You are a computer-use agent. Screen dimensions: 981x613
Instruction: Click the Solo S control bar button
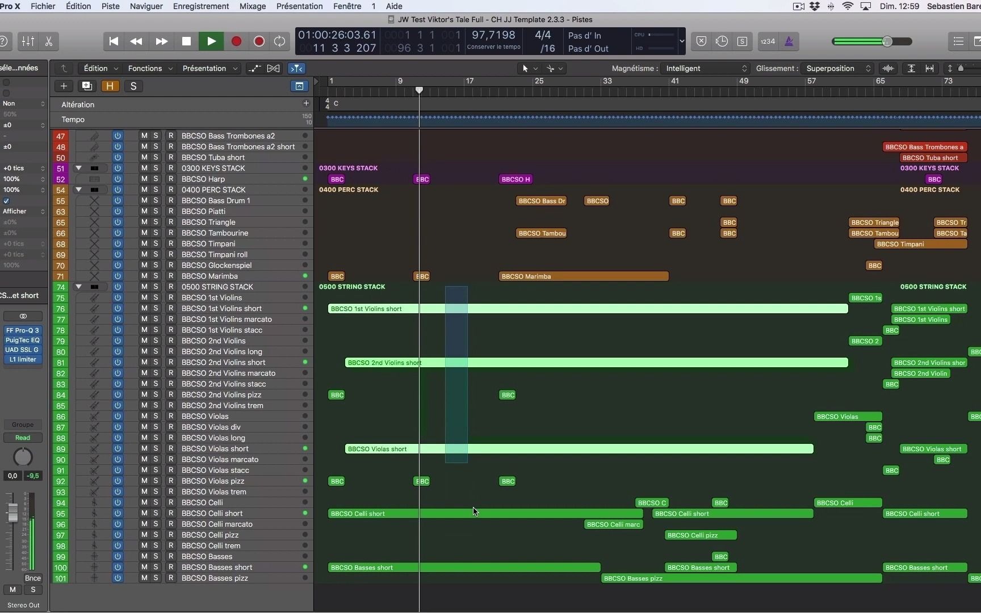click(x=742, y=41)
